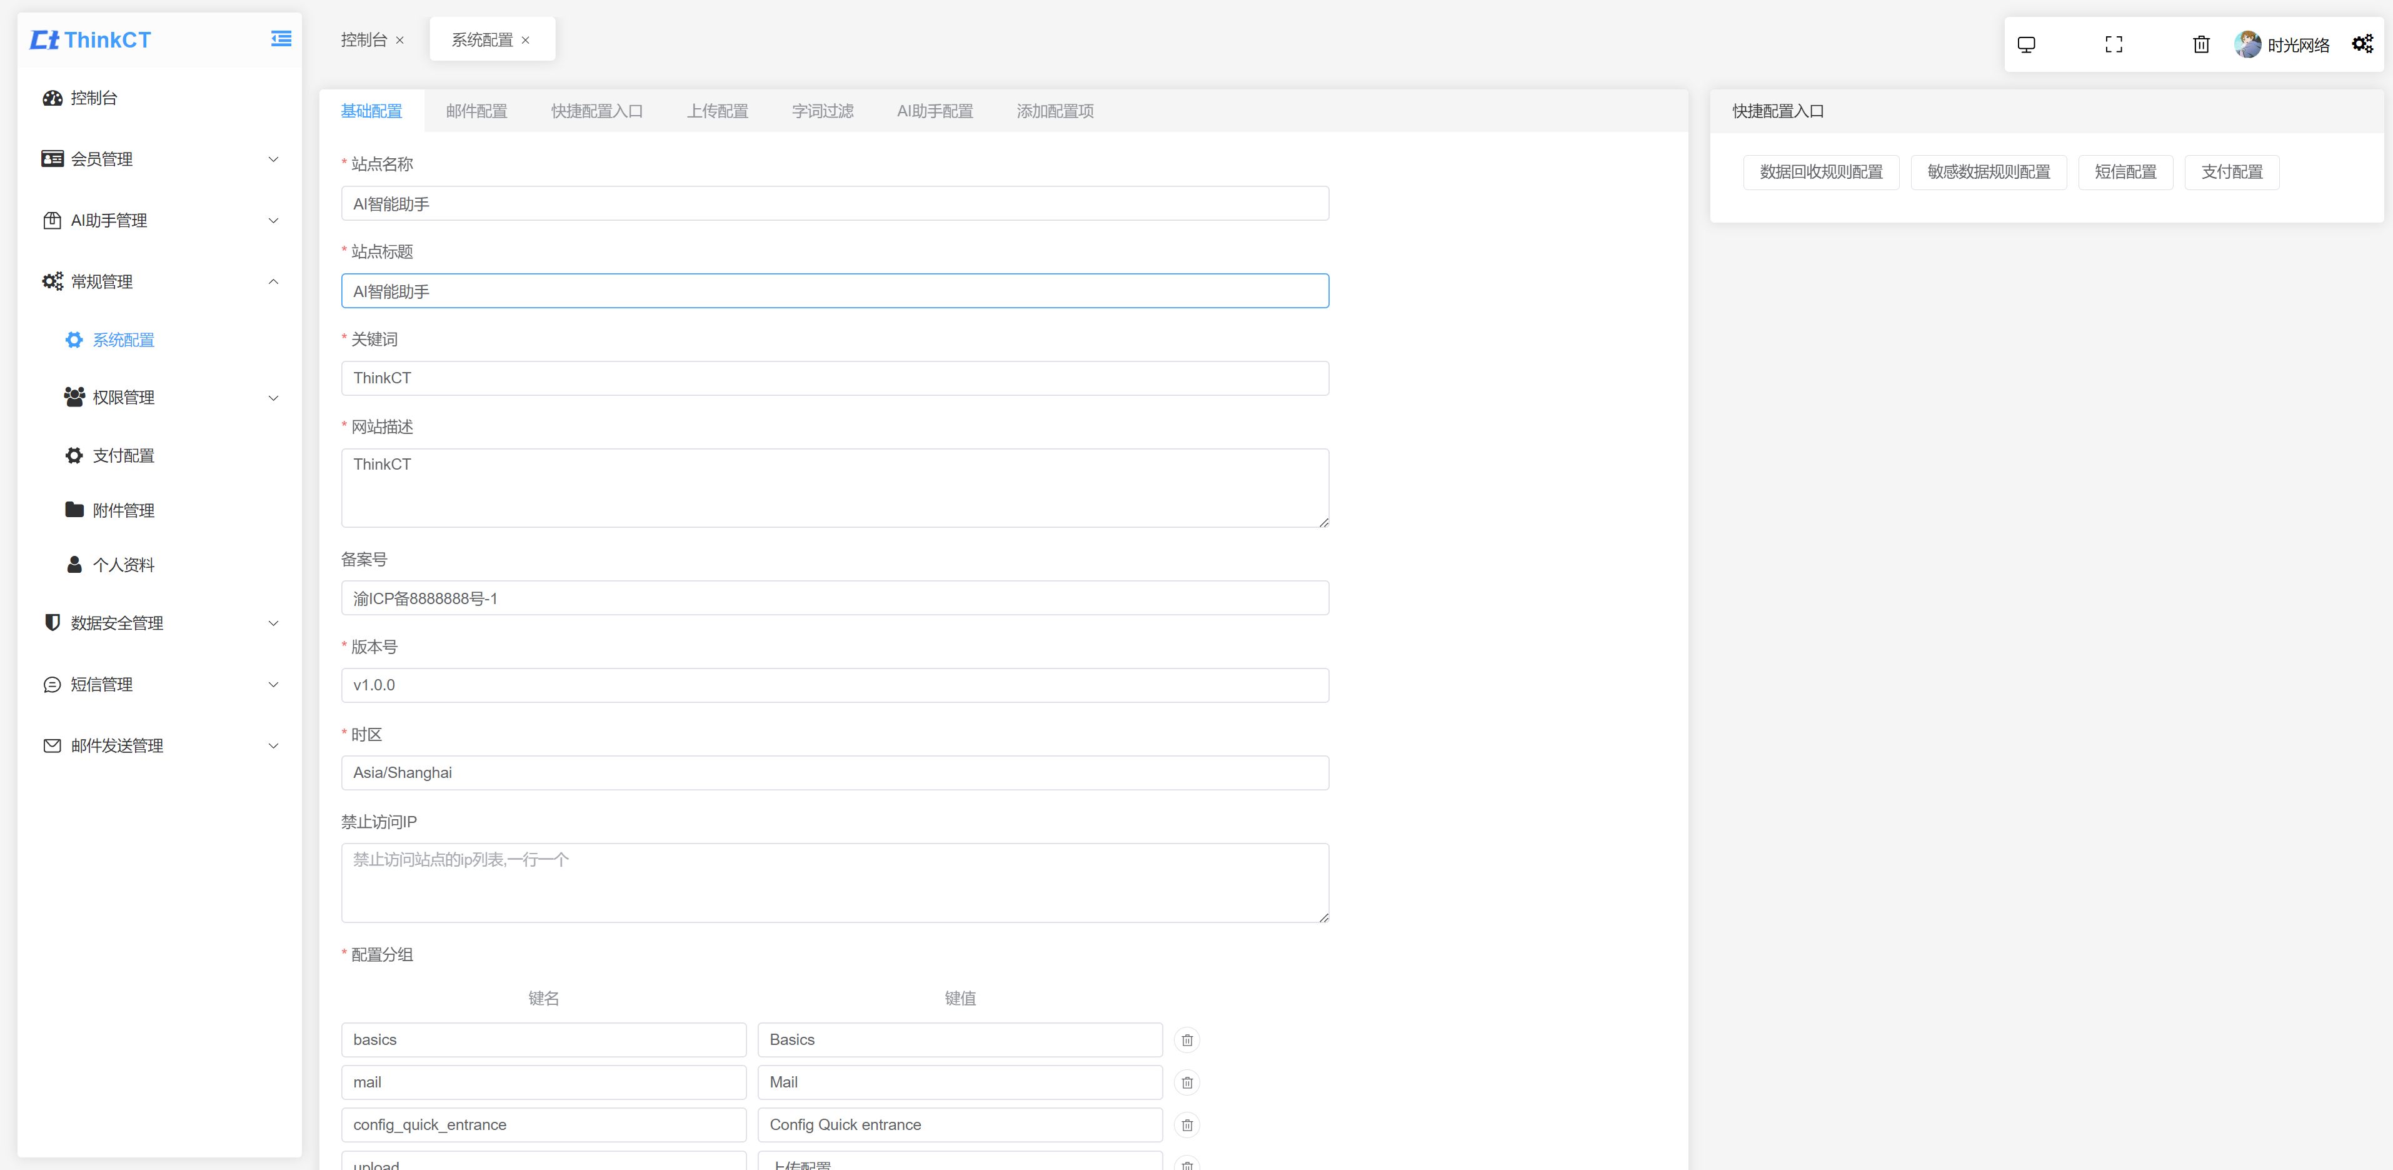Image resolution: width=2393 pixels, height=1170 pixels.
Task: Click the ThinkCT logo icon
Action: (46, 38)
